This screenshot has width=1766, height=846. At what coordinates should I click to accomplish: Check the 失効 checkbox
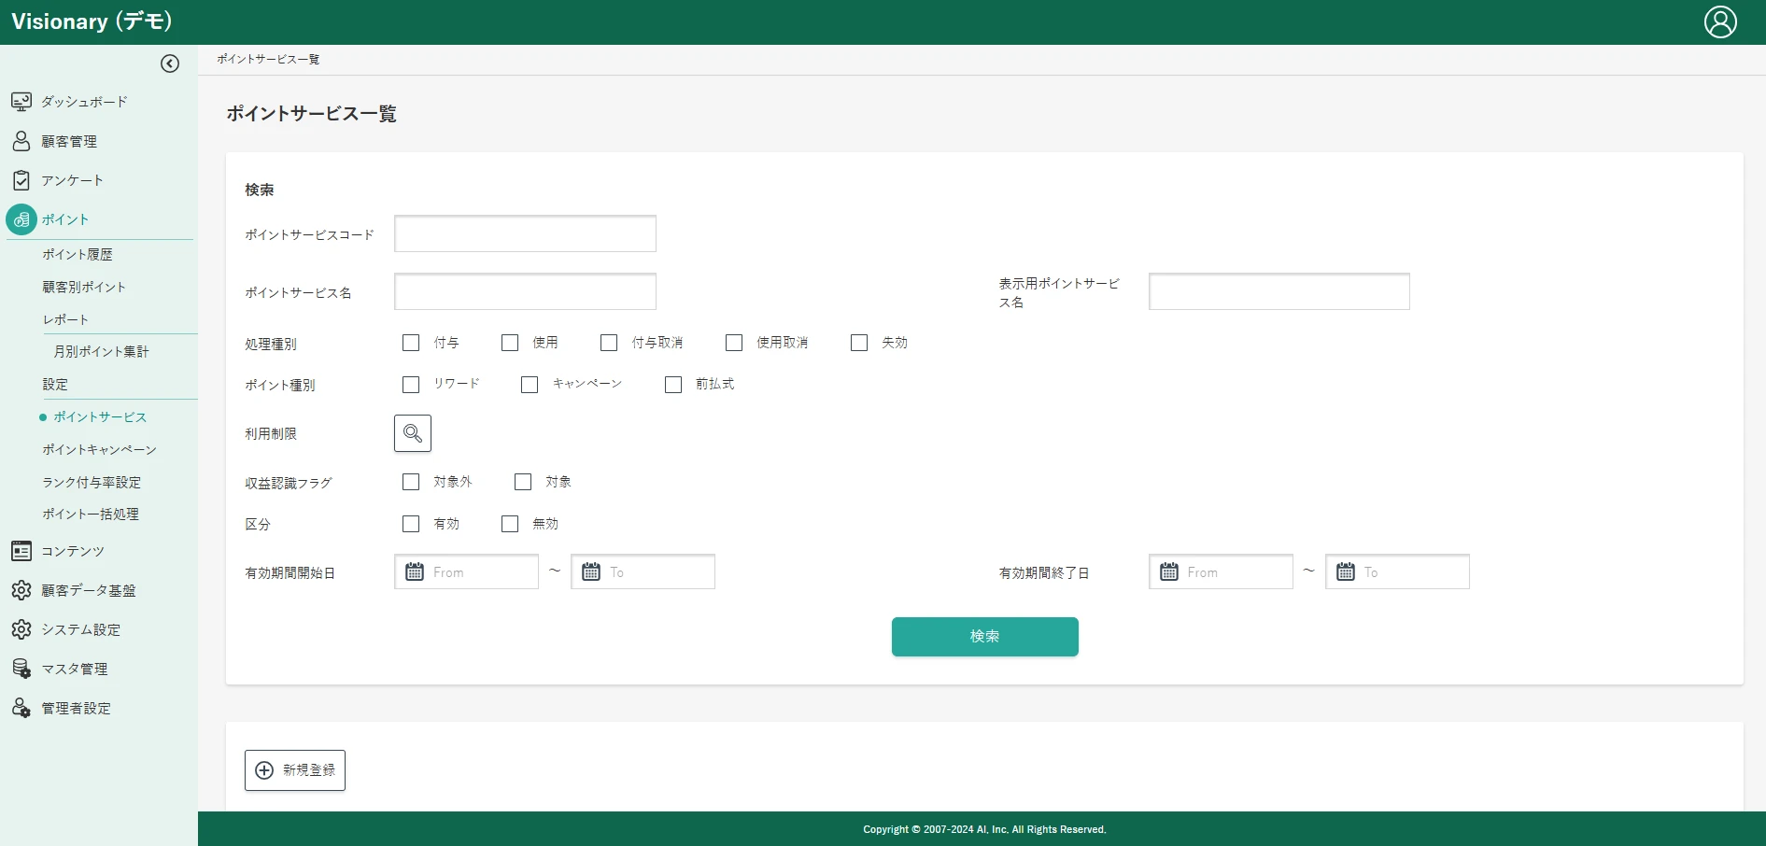[x=859, y=343]
